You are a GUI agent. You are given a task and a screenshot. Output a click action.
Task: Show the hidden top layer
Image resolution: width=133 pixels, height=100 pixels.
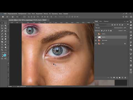pos(96,34)
